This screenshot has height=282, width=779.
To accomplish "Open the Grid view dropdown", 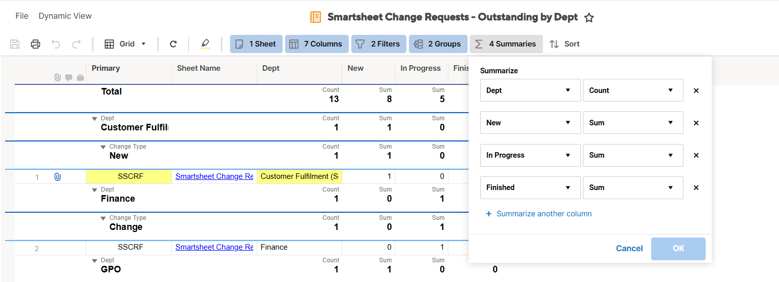I will pyautogui.click(x=125, y=44).
